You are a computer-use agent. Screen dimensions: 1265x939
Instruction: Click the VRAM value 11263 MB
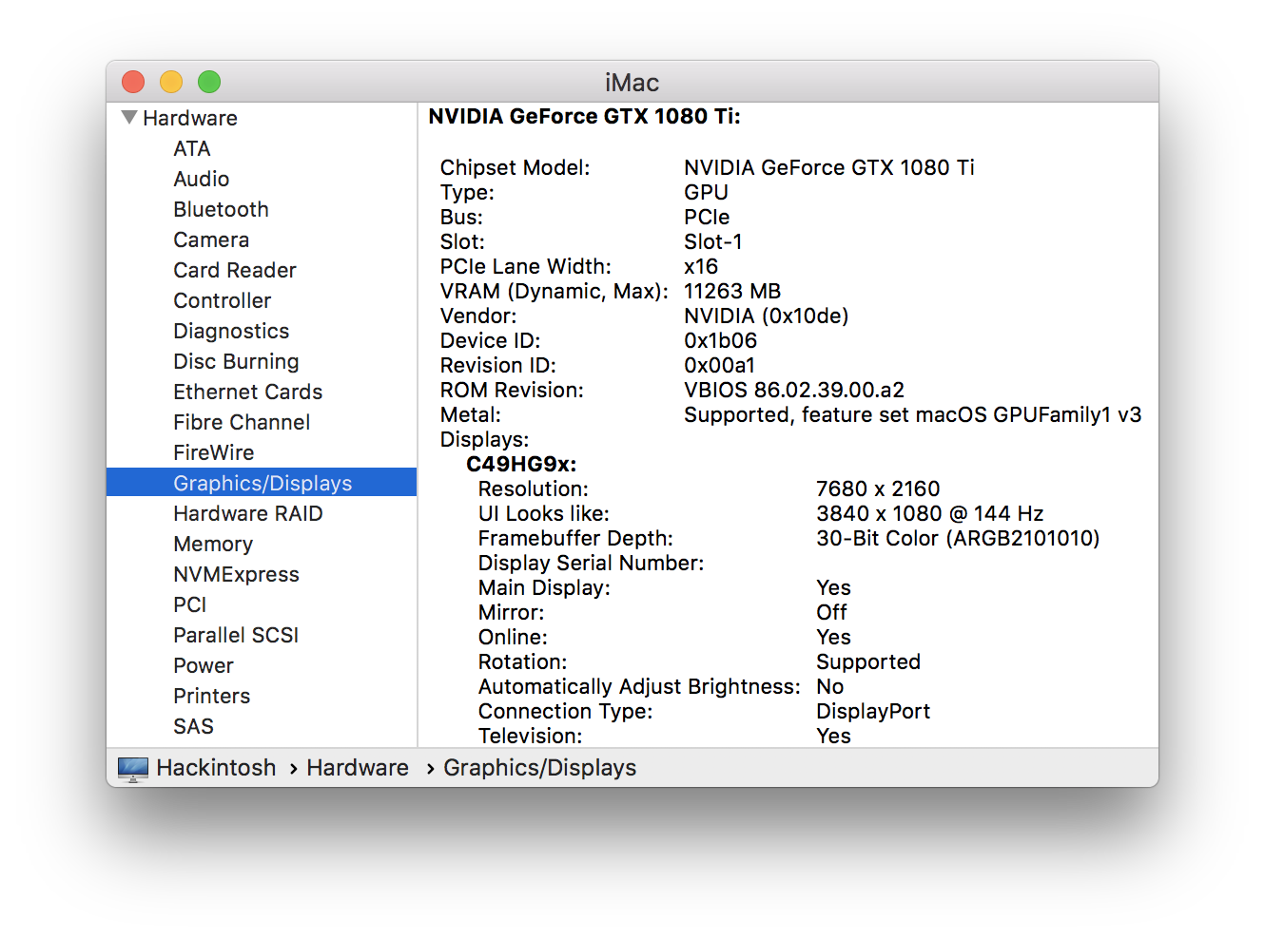[732, 291]
